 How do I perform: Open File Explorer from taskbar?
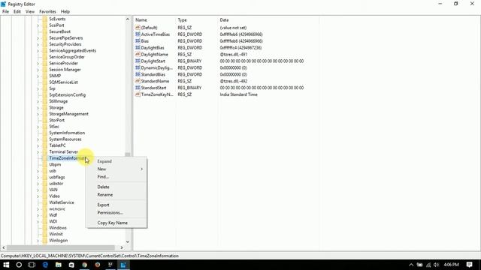pos(59,265)
